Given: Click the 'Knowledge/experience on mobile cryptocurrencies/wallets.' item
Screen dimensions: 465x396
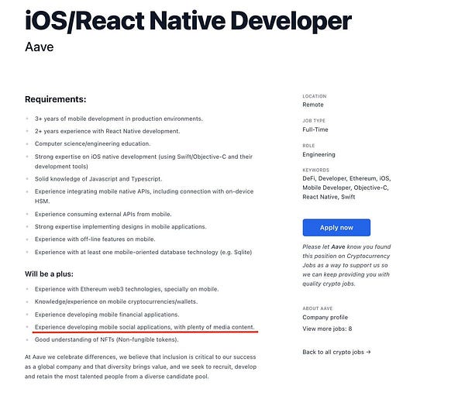Looking at the screenshot, I should (x=116, y=301).
